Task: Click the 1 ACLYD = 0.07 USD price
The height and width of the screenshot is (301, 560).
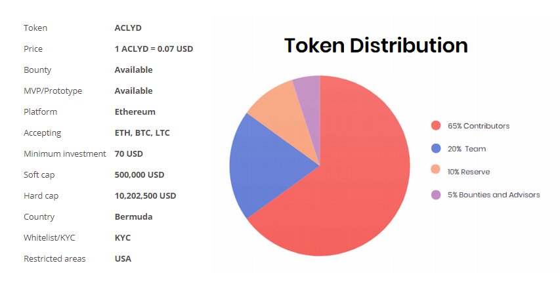Action: 154,49
